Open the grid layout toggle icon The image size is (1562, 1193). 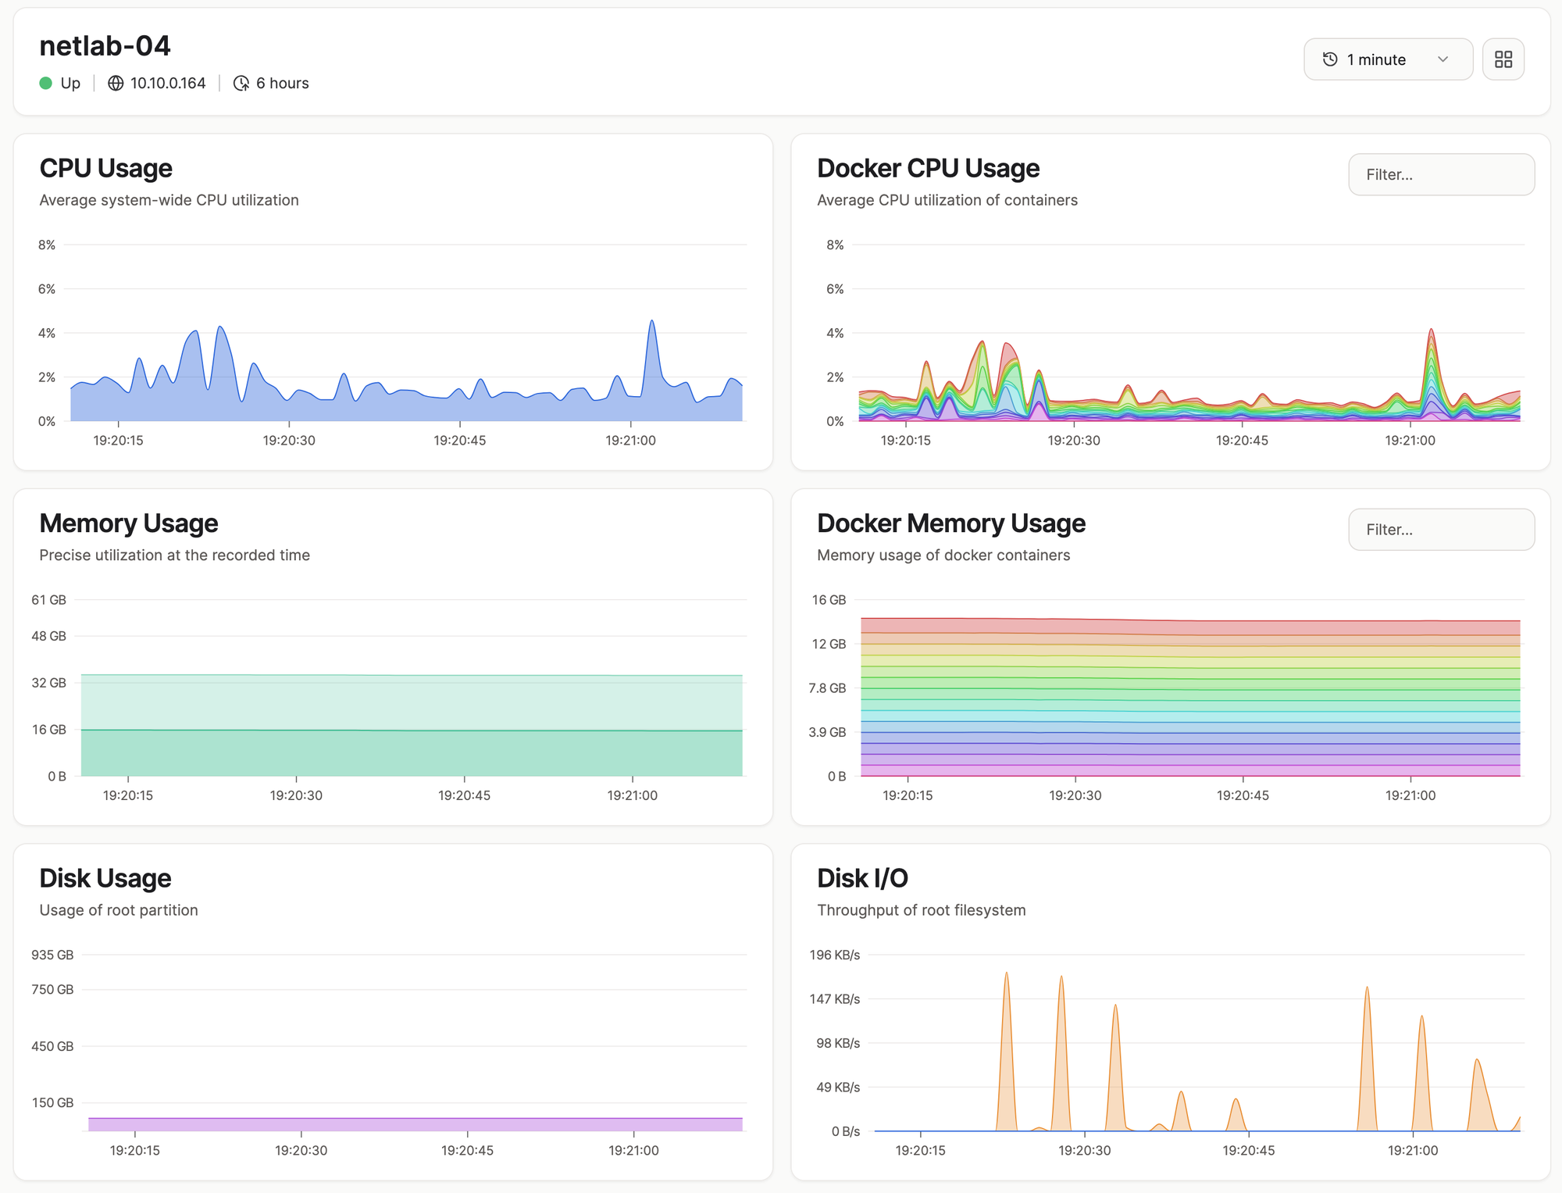pos(1503,59)
